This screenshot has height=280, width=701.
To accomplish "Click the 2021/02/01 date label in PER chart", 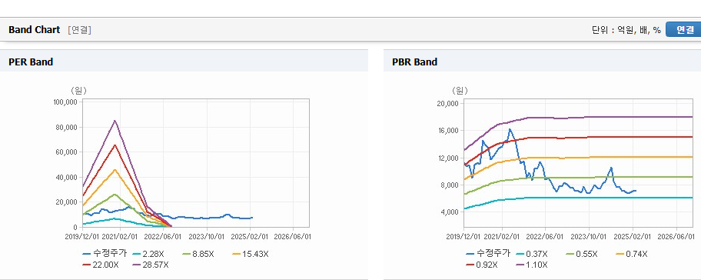I will [120, 236].
